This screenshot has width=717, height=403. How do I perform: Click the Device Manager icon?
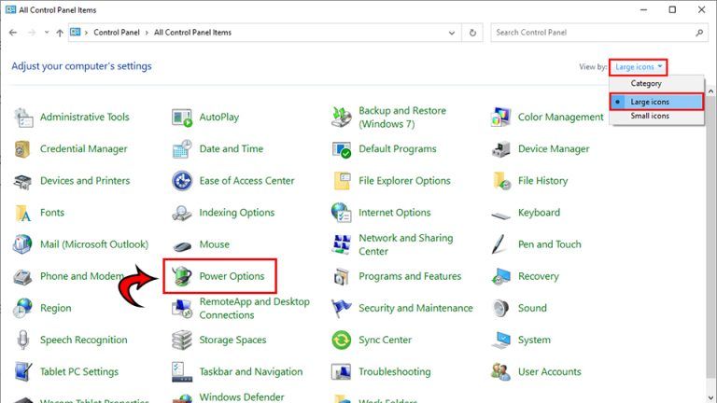[500, 149]
